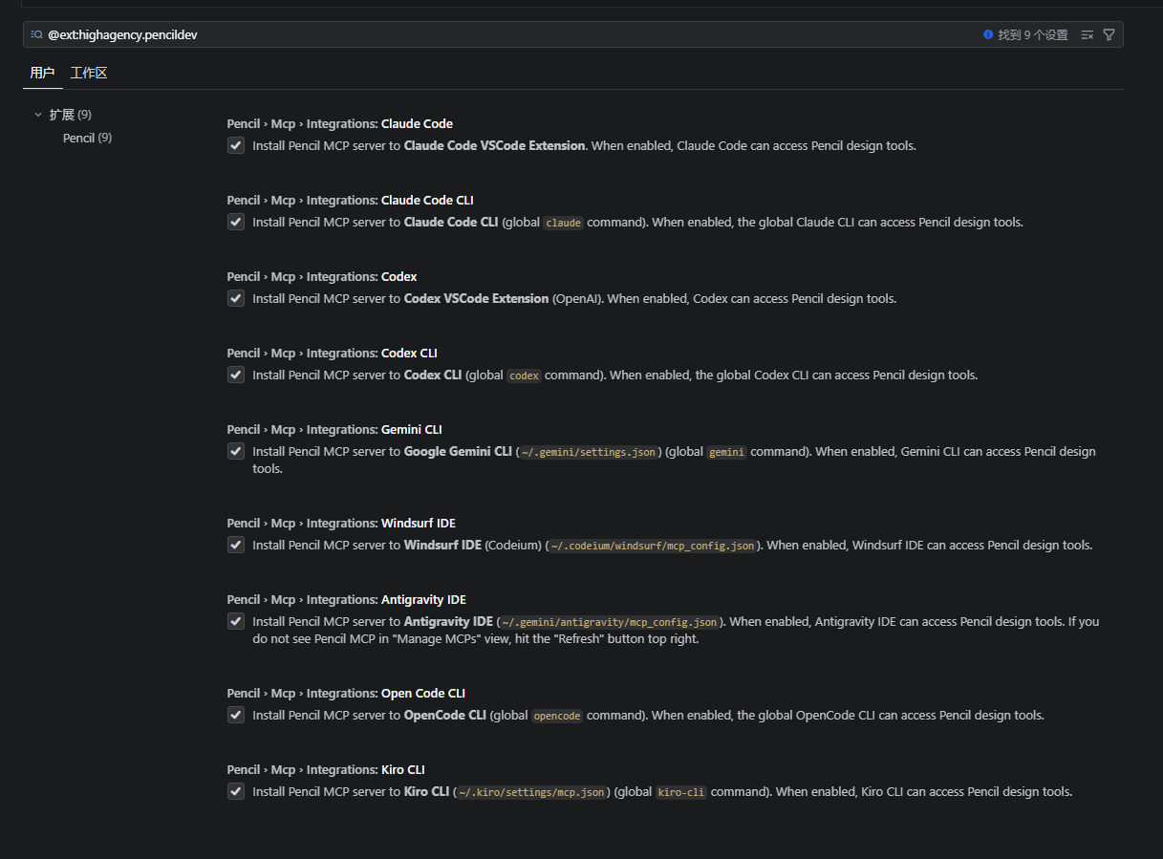This screenshot has height=859, width=1163.
Task: Uncheck Antigravity IDE integration
Action: (236, 621)
